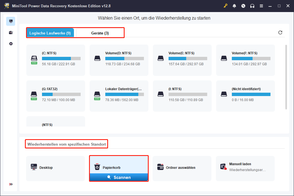Click the 78.36 MB / 562.00 MB text
Viewport: 294px width, 196px height.
(122, 100)
